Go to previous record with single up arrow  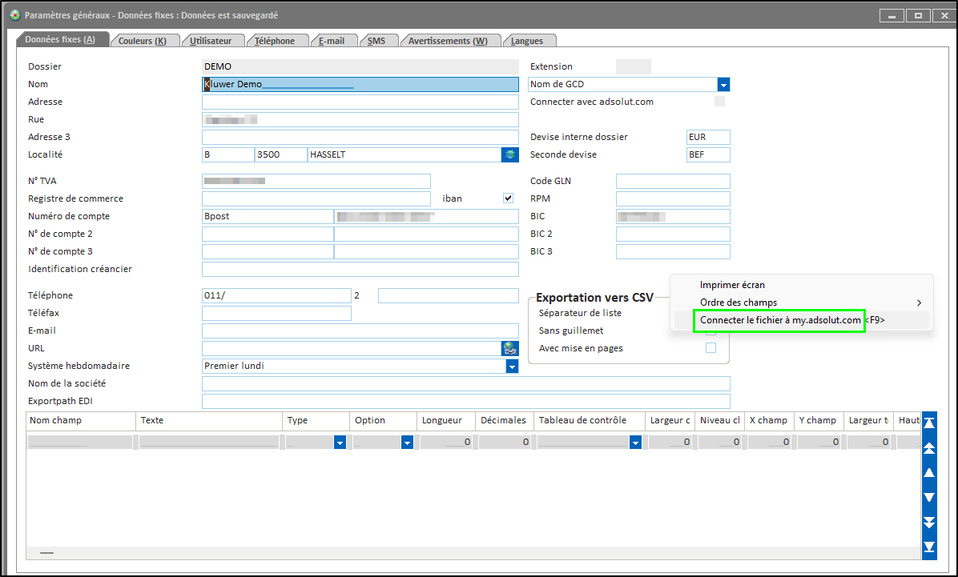point(929,472)
